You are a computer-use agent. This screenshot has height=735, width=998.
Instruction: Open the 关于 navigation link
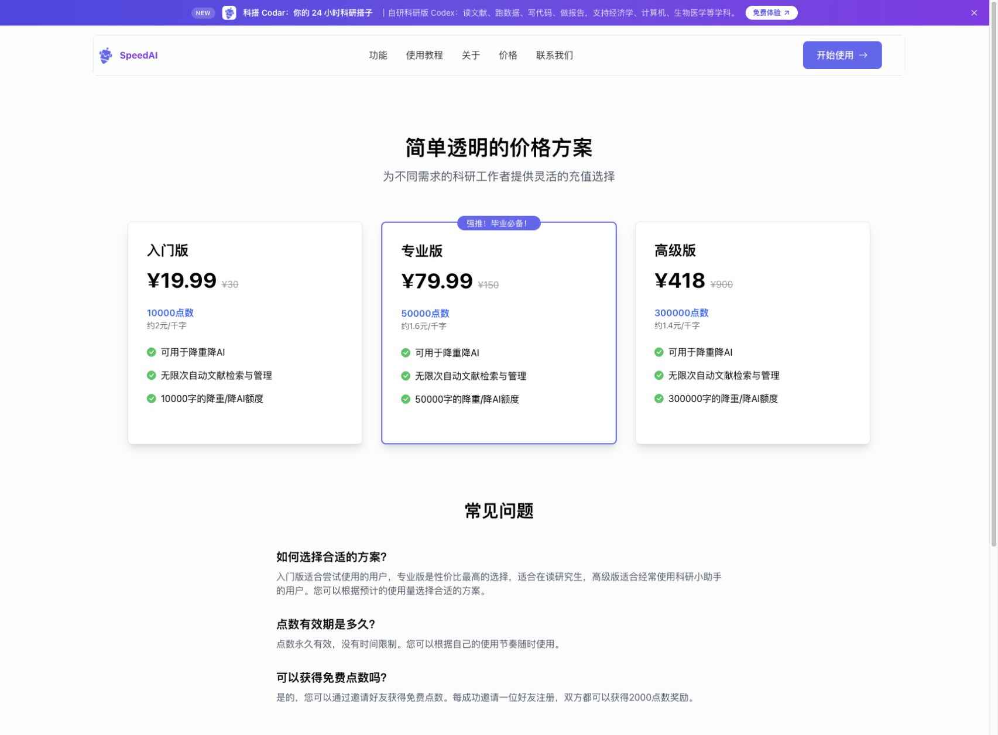click(471, 55)
